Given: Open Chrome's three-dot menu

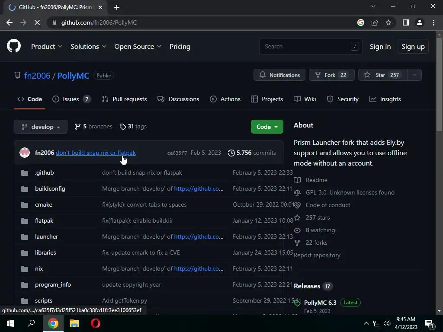Looking at the screenshot, I should [x=433, y=22].
